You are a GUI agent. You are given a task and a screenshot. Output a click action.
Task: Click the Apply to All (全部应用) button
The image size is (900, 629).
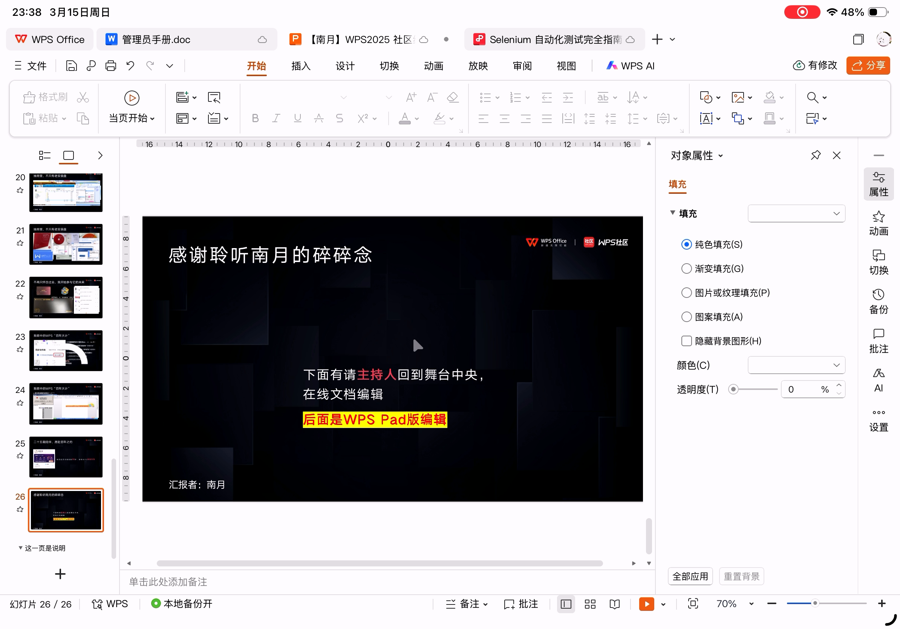point(690,577)
